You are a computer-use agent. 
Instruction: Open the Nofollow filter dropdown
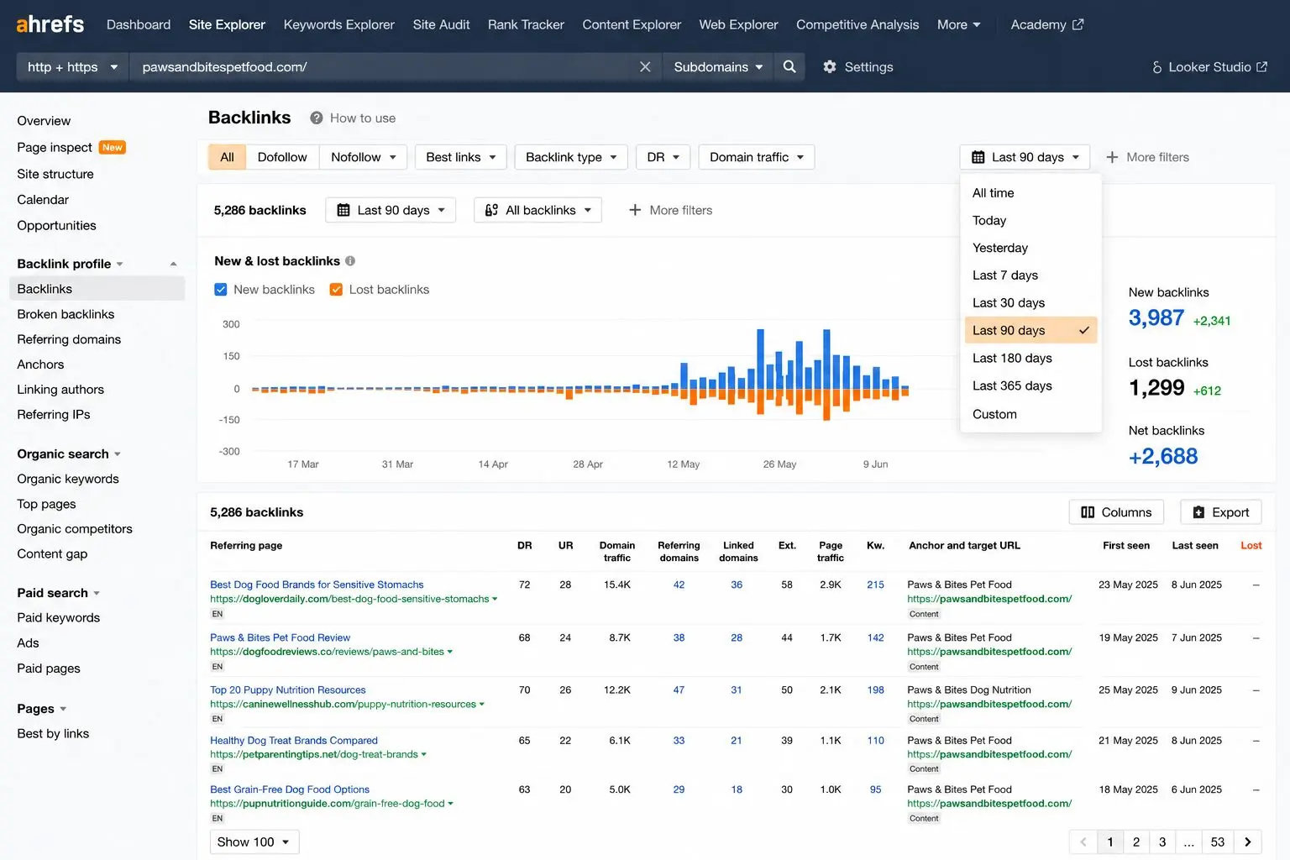tap(363, 157)
